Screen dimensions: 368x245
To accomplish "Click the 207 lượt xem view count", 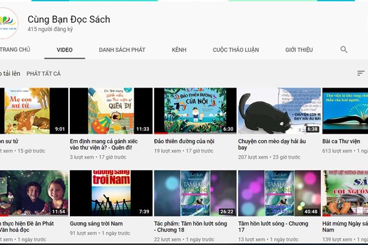I will click(x=253, y=157).
